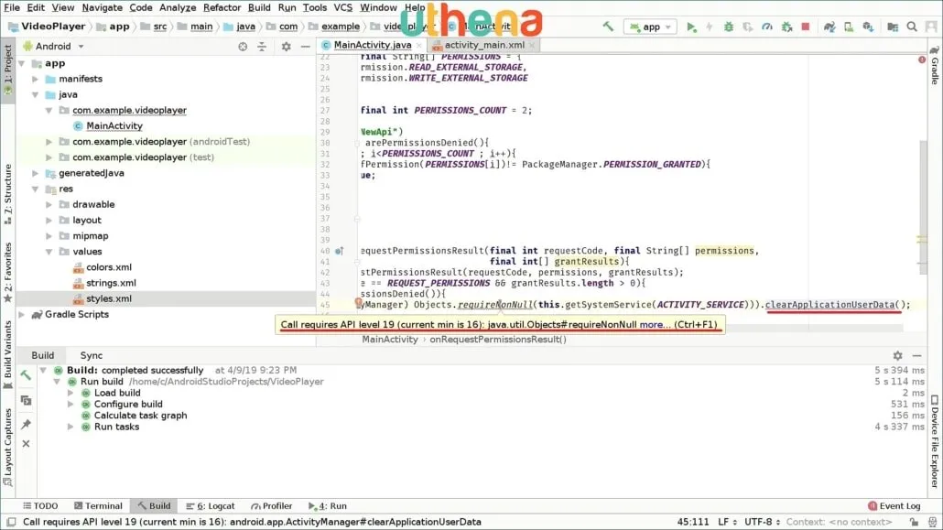The height and width of the screenshot is (530, 943).
Task: Expand the Gradle Scripts node
Action: [x=22, y=314]
